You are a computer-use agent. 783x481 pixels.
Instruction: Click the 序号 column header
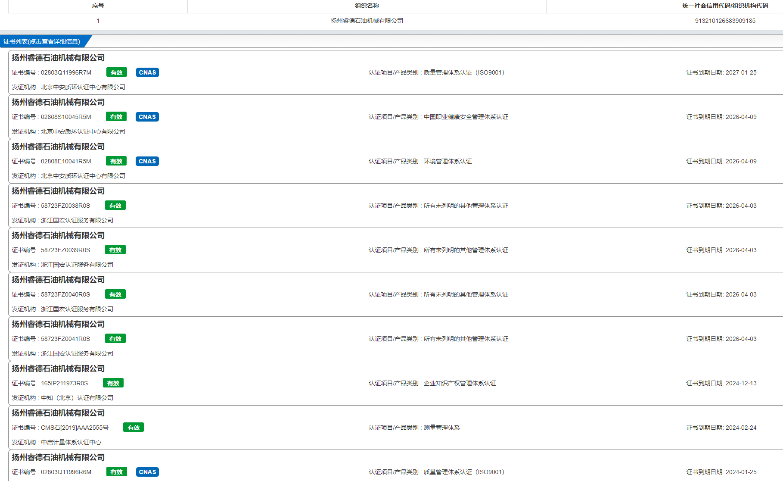pyautogui.click(x=98, y=6)
